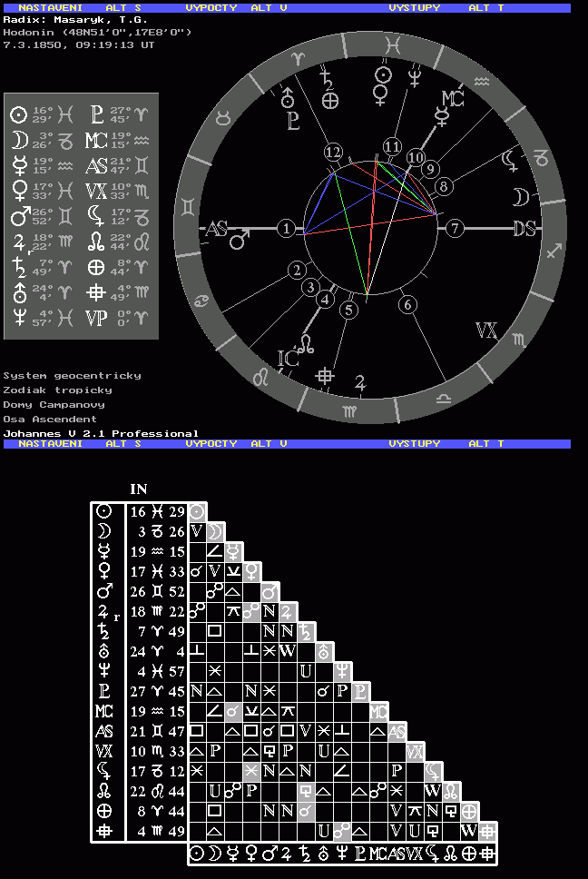The image size is (588, 879).
Task: Click Sun row header in aspect table
Action: [106, 512]
